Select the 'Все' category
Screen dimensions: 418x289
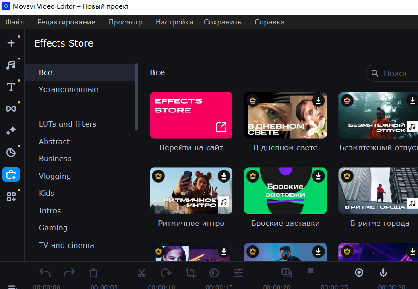80,72
